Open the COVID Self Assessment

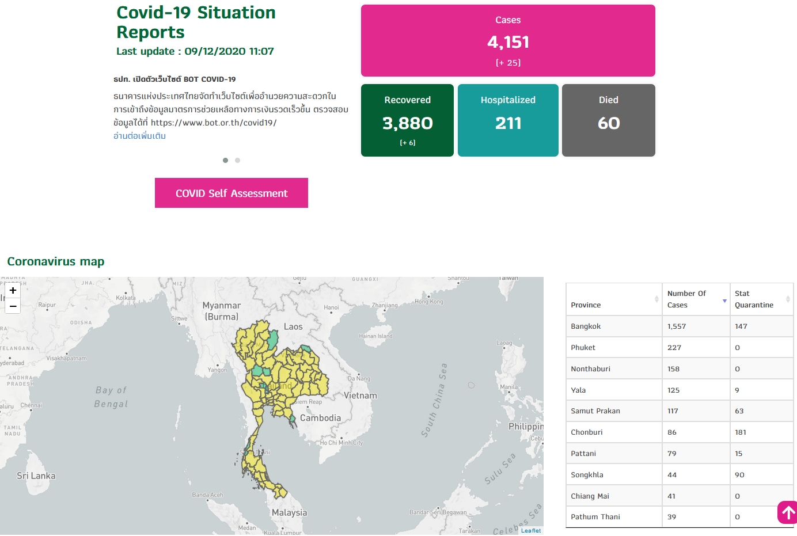231,193
